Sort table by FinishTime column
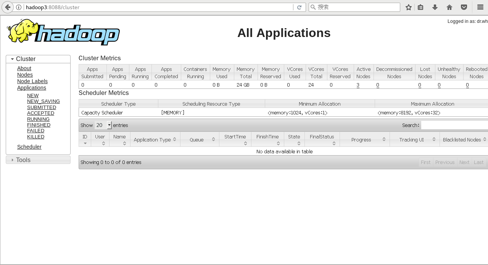Image resolution: width=488 pixels, height=265 pixels. 267,139
